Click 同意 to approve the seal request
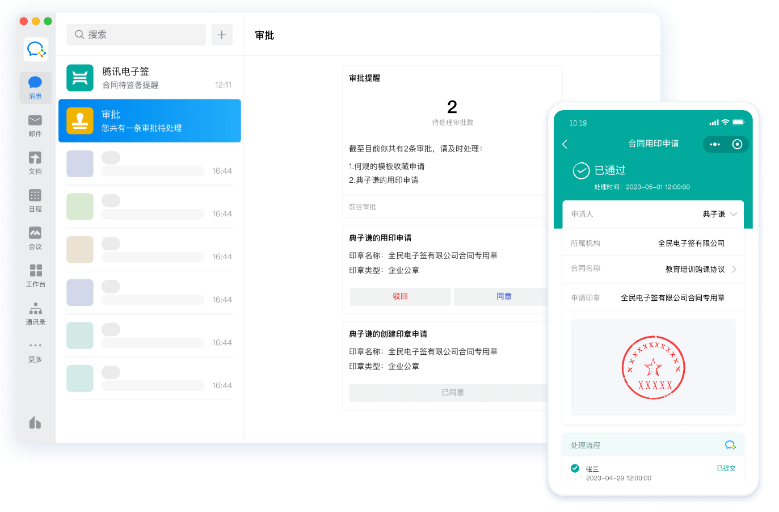Image resolution: width=779 pixels, height=512 pixels. pos(504,296)
